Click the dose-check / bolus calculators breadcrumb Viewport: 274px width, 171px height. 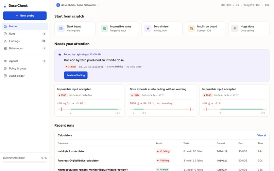pos(76,5)
